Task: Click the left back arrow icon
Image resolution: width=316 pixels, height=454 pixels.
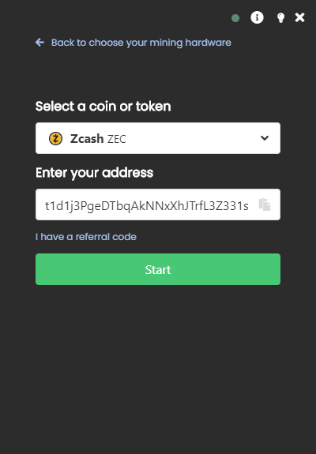Action: [39, 43]
